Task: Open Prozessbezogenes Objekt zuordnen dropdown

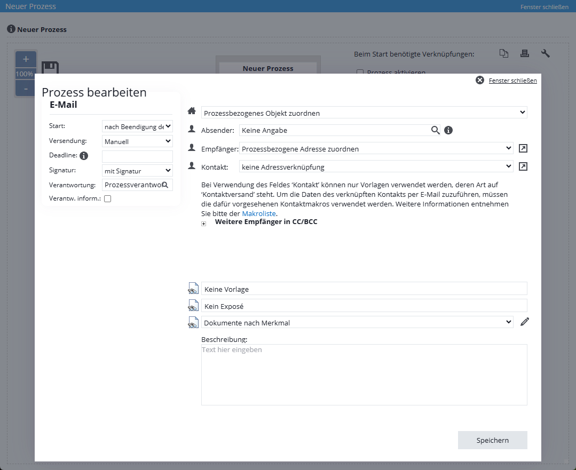Action: pos(364,113)
